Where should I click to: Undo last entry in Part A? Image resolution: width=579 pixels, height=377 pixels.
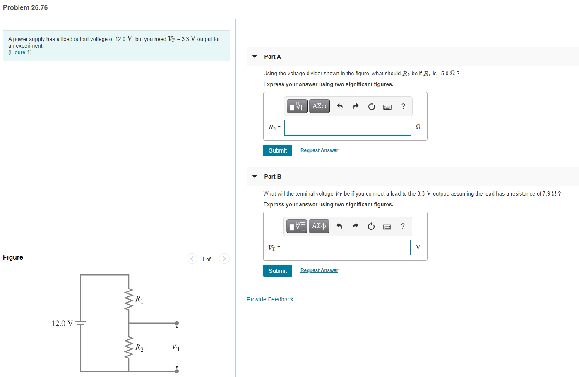point(340,107)
